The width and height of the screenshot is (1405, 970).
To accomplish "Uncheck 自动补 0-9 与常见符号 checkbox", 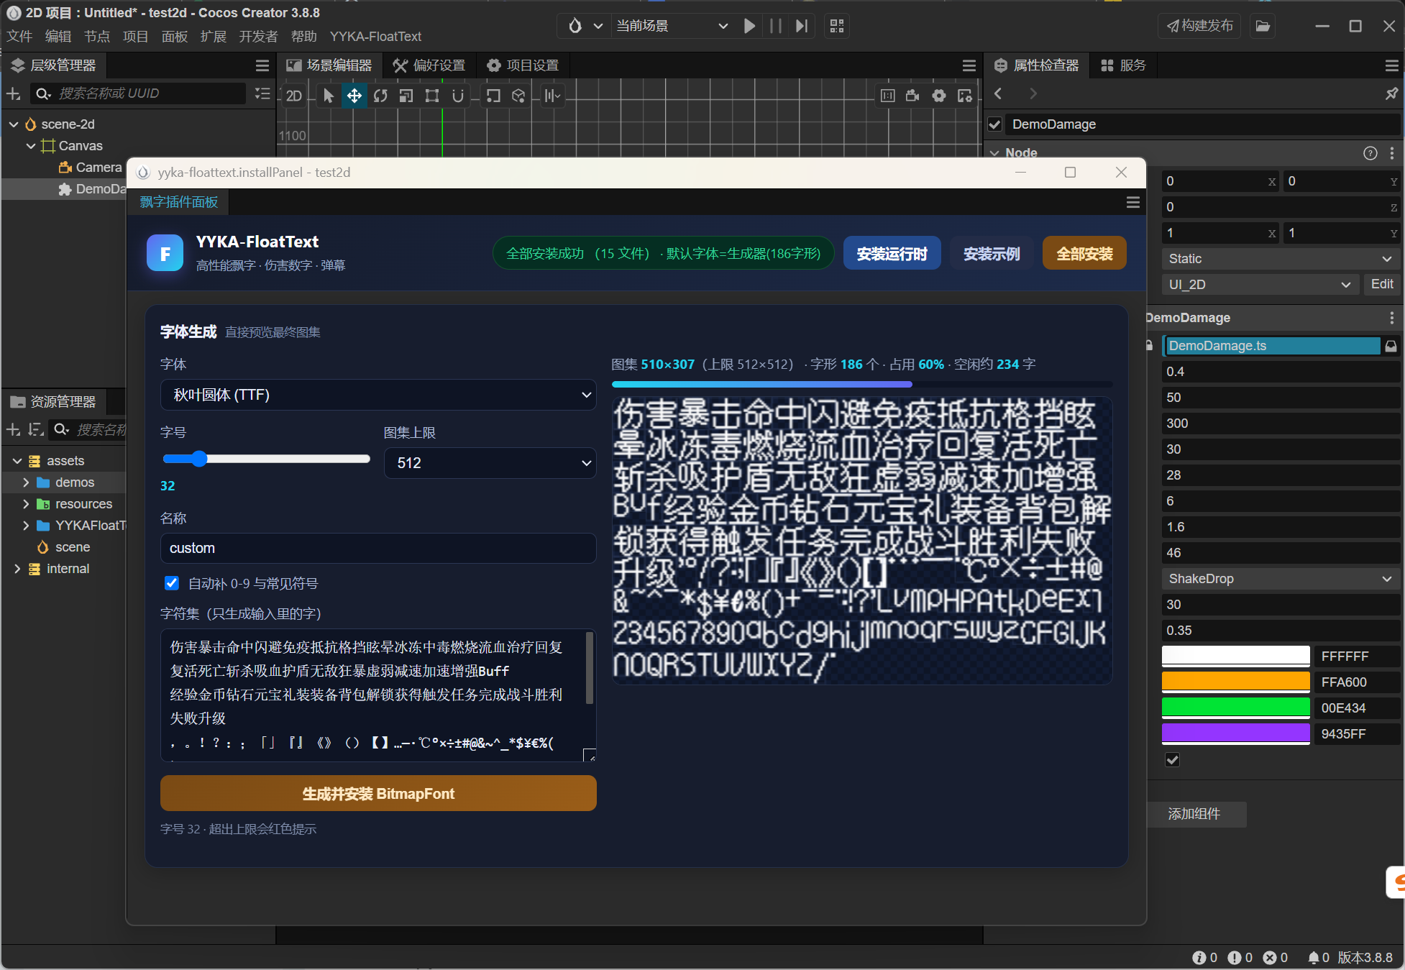I will pyautogui.click(x=172, y=583).
